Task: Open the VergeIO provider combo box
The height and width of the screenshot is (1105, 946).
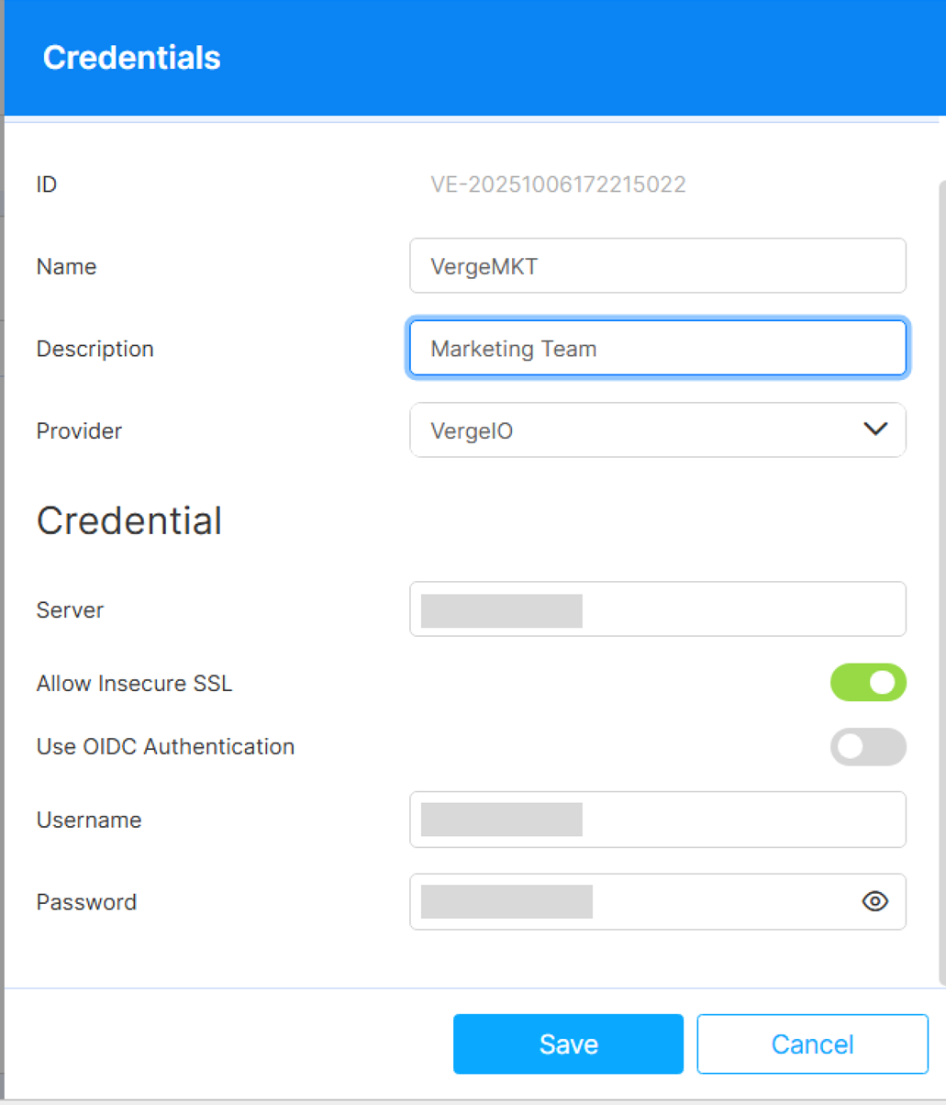Action: (633, 430)
